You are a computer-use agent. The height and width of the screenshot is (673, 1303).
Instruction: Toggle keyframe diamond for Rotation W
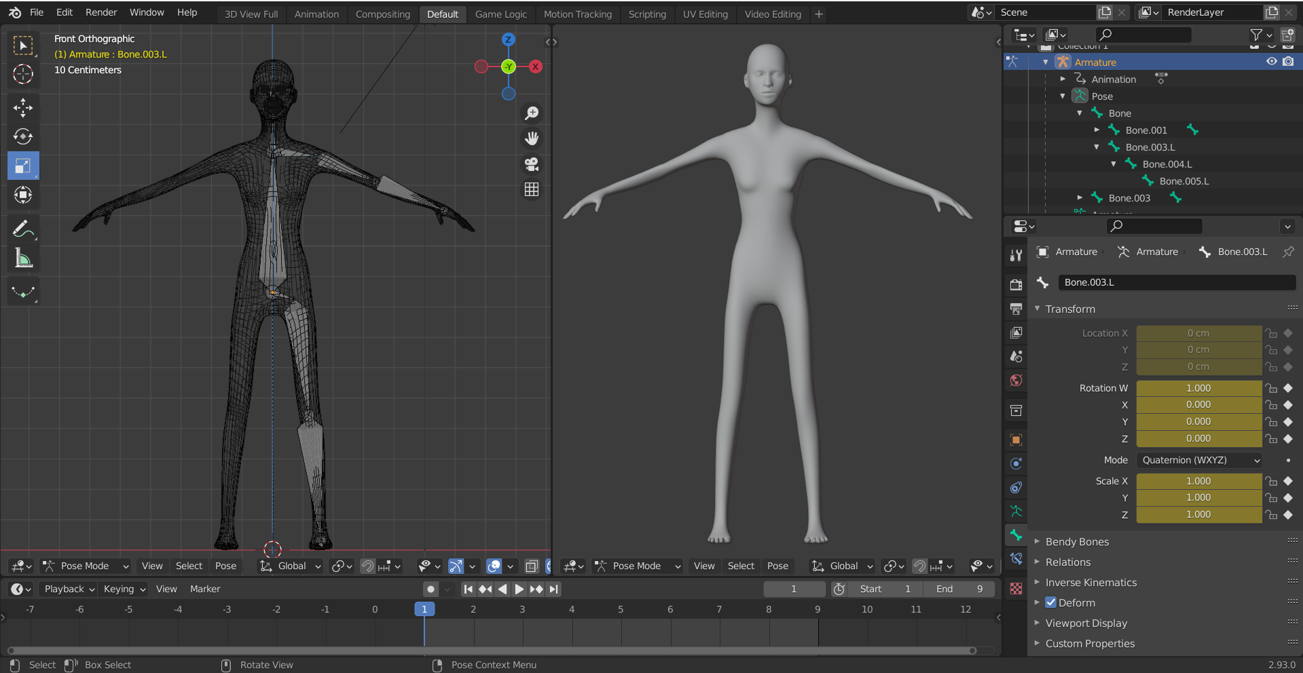(1288, 388)
